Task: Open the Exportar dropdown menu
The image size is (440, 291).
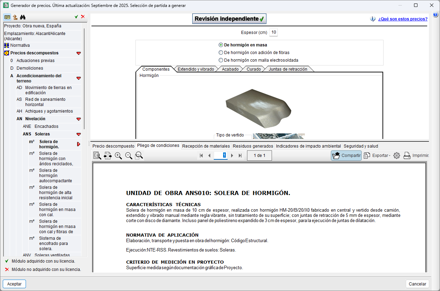Action: click(377, 156)
